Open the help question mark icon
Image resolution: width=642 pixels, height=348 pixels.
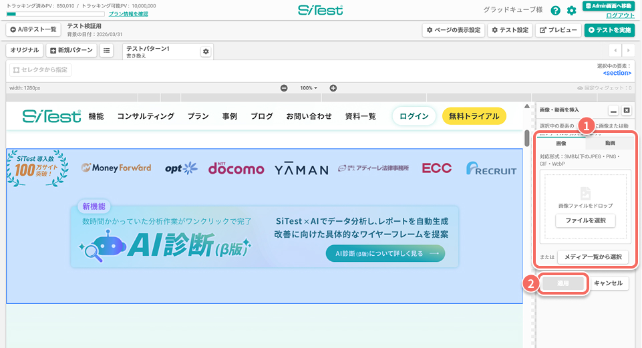[x=555, y=11]
